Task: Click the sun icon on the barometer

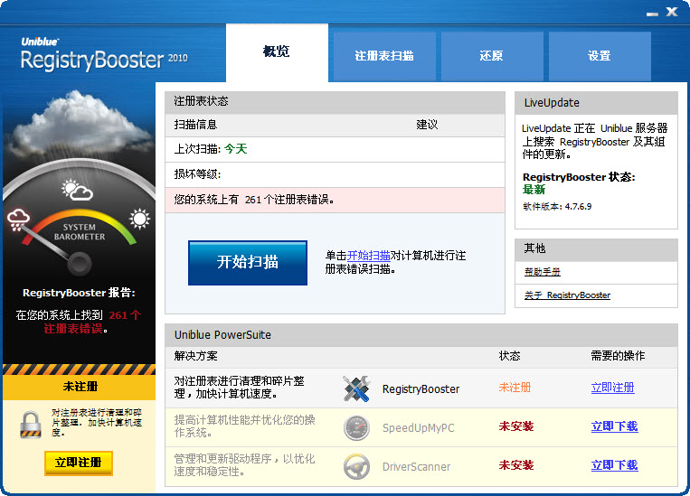Action: click(x=139, y=219)
